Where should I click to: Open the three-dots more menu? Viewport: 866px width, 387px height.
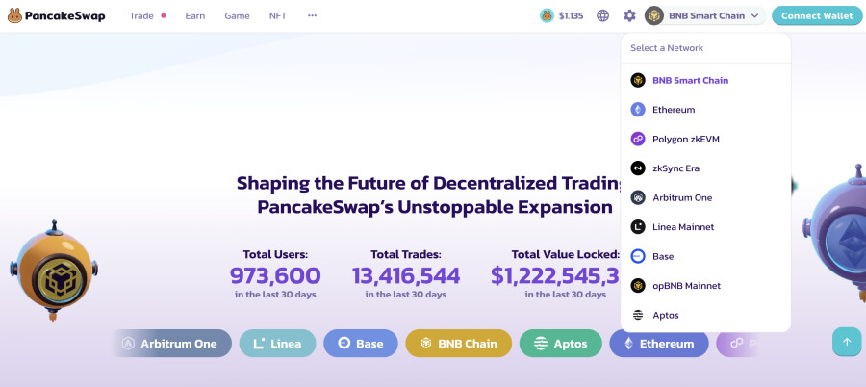tap(312, 15)
